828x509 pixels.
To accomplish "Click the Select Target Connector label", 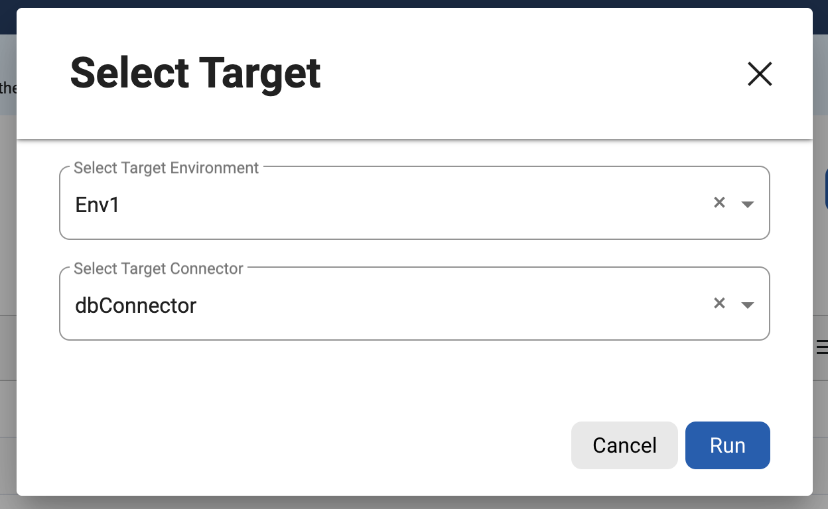I will tap(159, 268).
